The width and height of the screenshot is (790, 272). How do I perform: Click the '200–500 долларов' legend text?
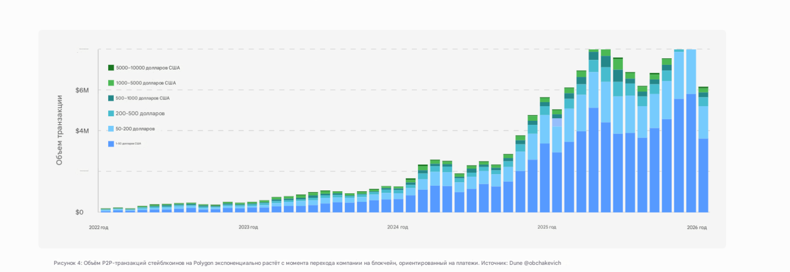140,113
